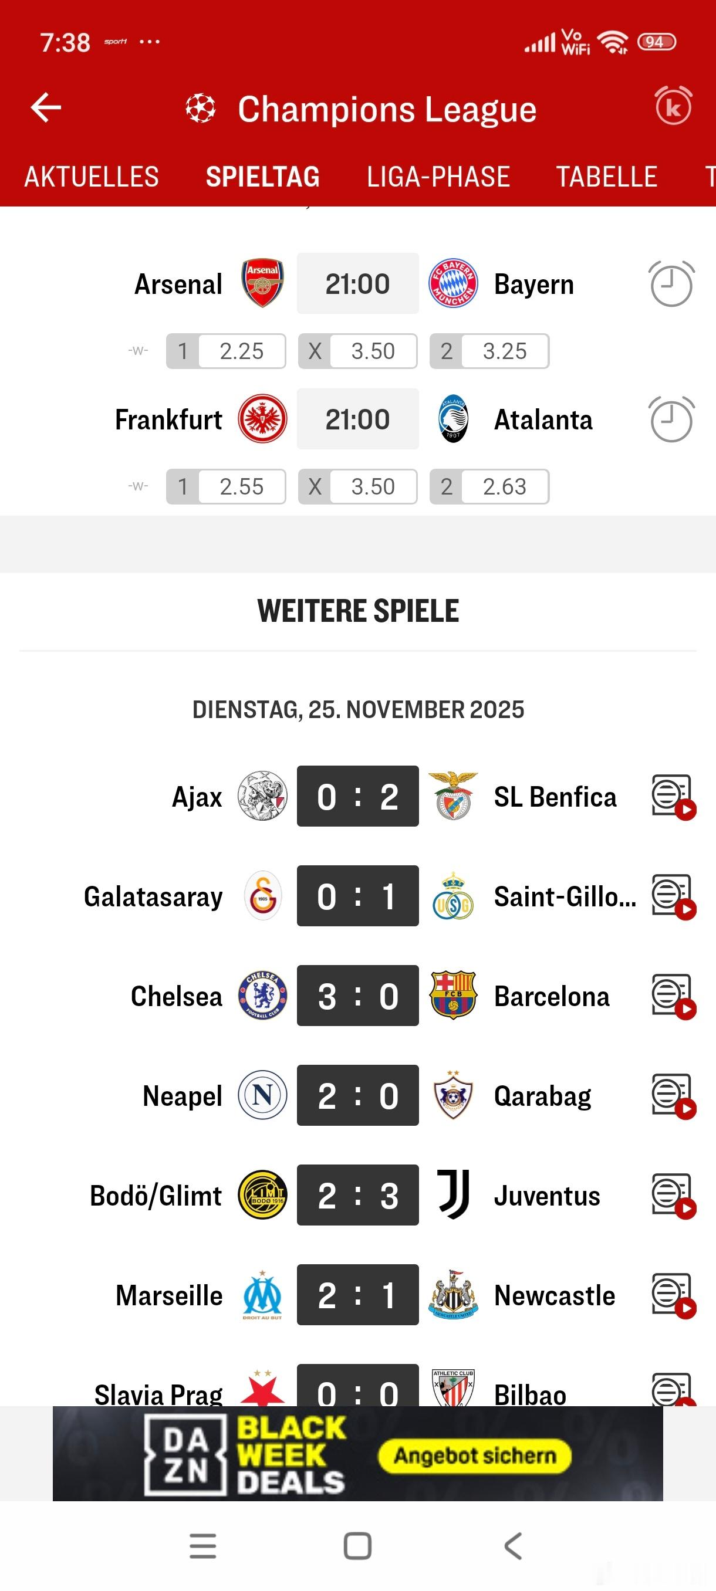Open Bodö/Glimt vs Juventus report icon
The image size is (716, 1591).
click(673, 1196)
